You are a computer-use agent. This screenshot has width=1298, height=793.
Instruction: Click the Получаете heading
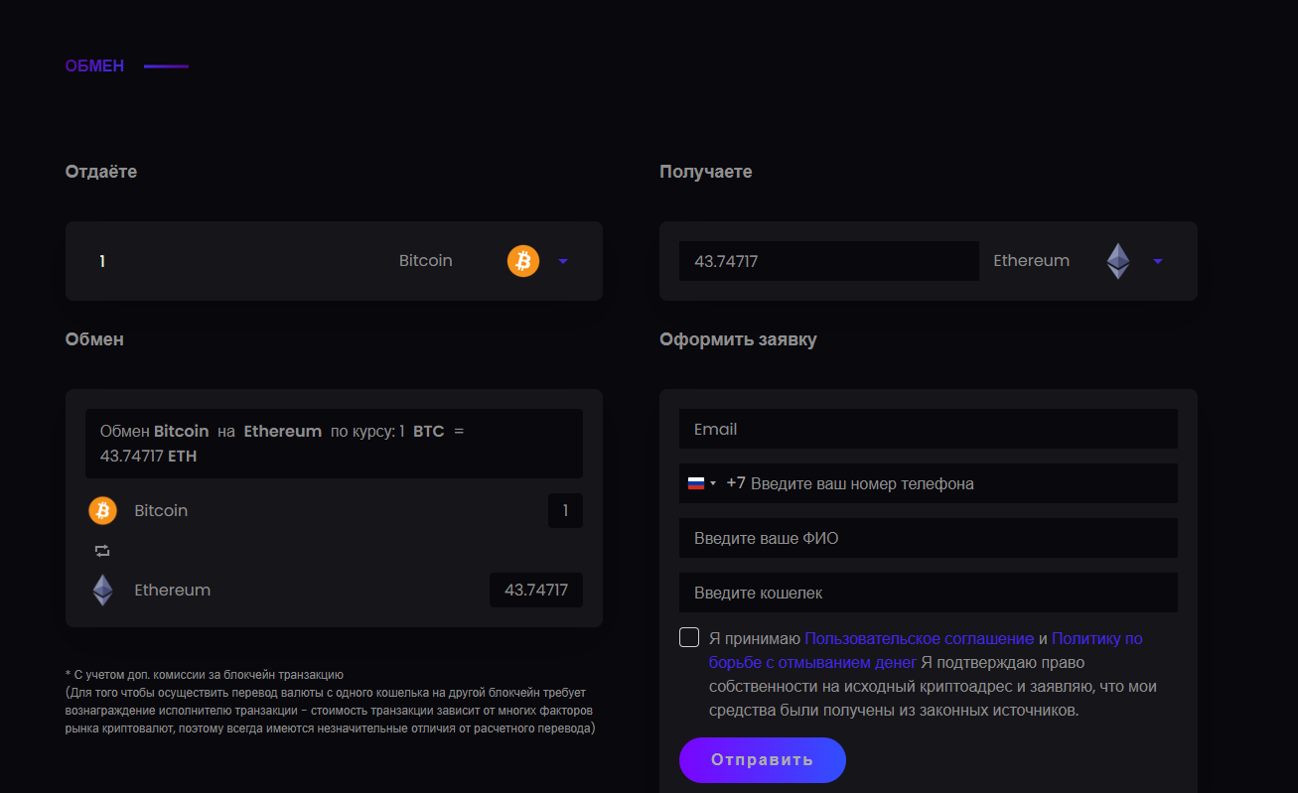click(x=706, y=172)
